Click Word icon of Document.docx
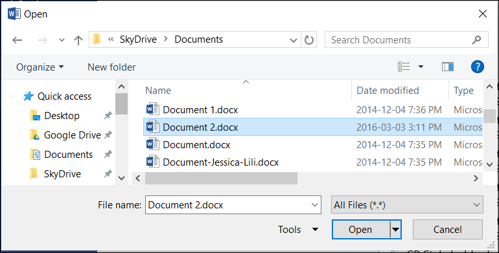 [153, 144]
